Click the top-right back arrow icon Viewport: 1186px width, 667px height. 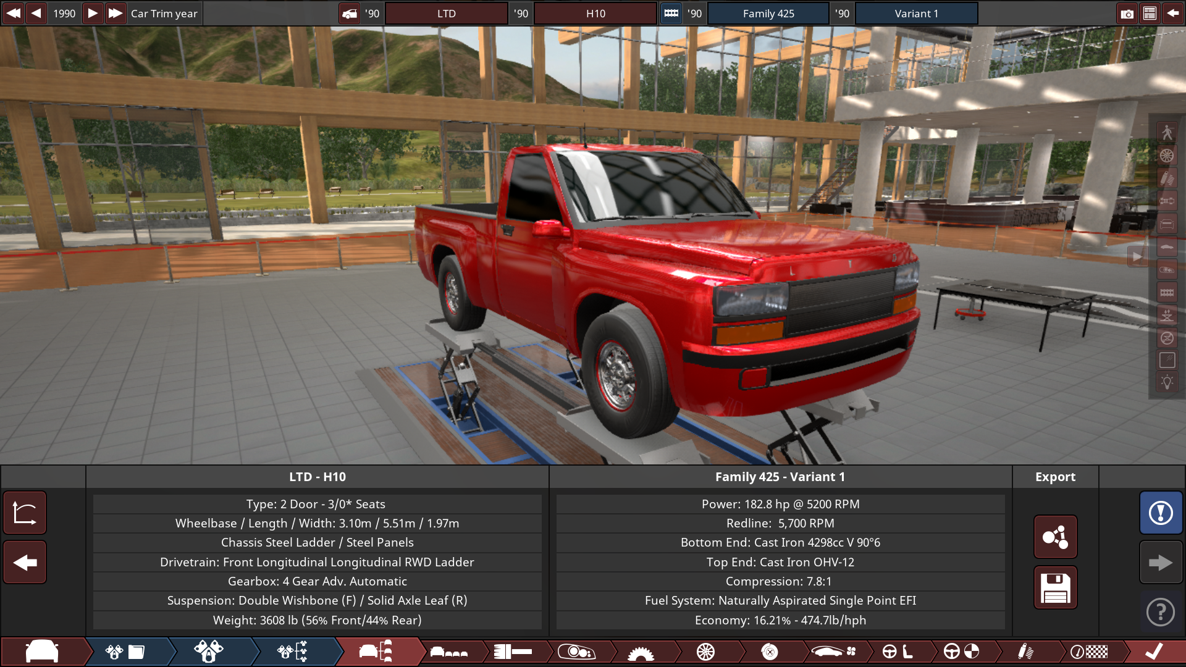(x=1172, y=13)
